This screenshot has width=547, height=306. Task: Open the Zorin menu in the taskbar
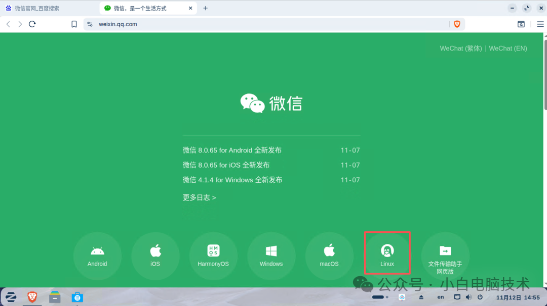click(x=11, y=297)
